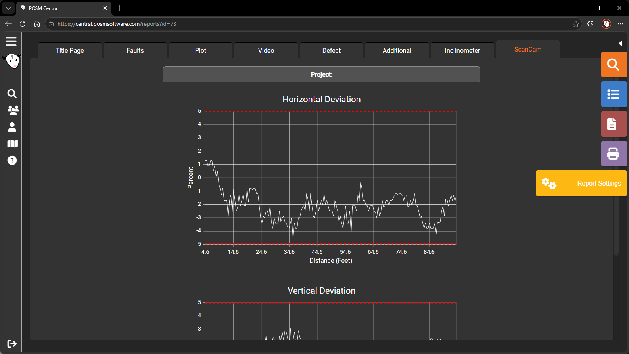The width and height of the screenshot is (629, 354).
Task: Open search from the left sidebar
Action: click(x=12, y=94)
